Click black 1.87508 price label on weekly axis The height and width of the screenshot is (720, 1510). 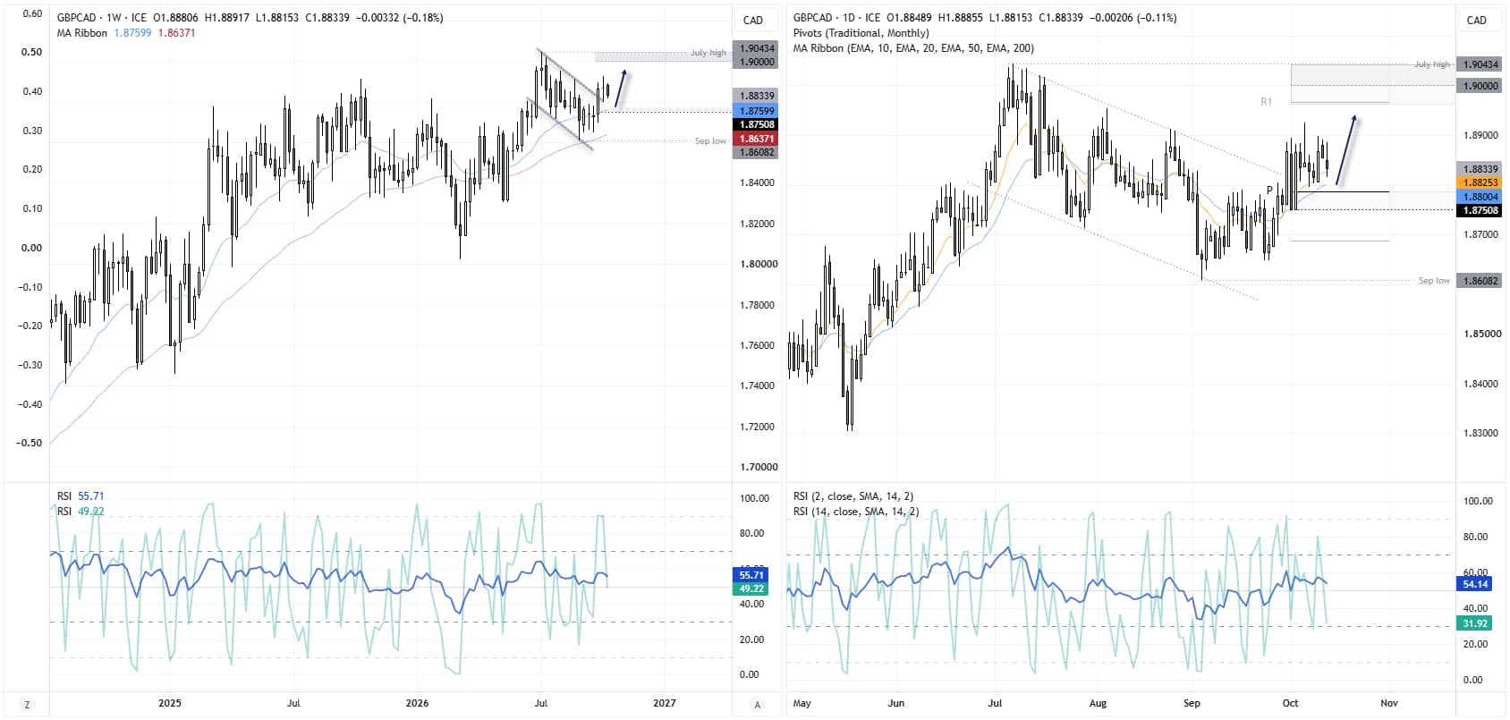(x=756, y=124)
